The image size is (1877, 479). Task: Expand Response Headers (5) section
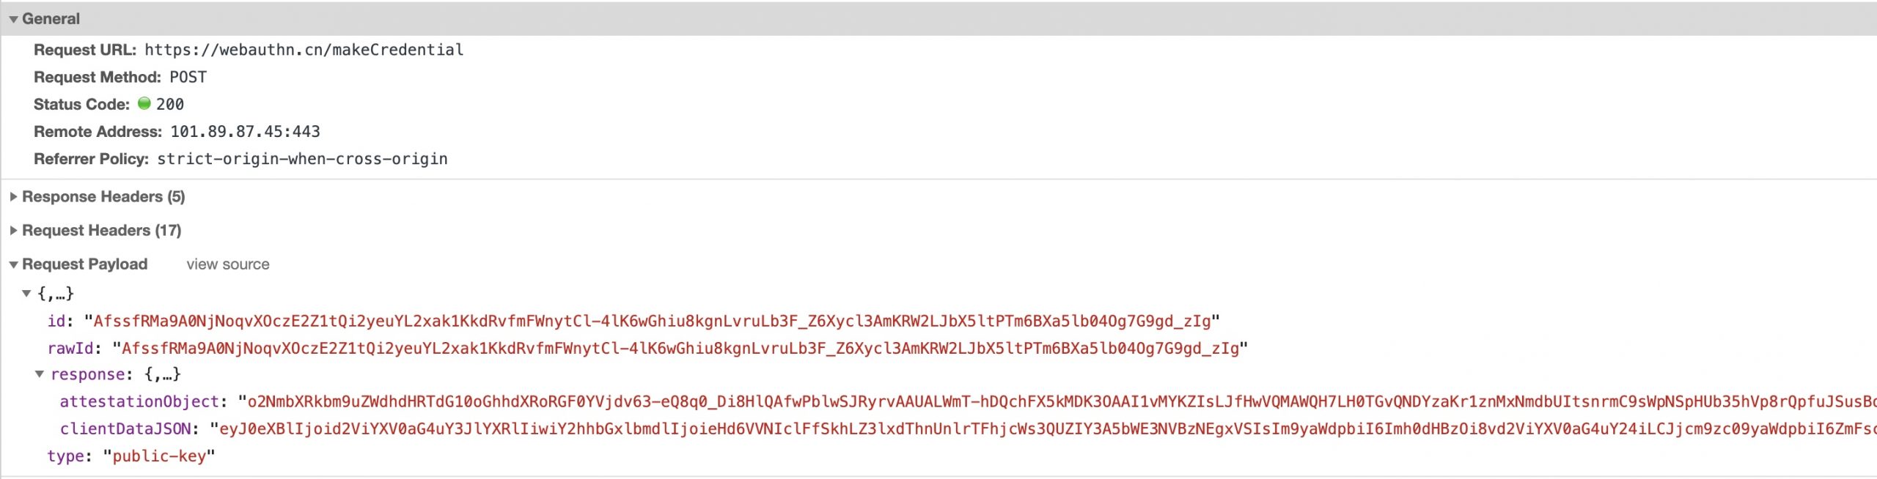(13, 197)
